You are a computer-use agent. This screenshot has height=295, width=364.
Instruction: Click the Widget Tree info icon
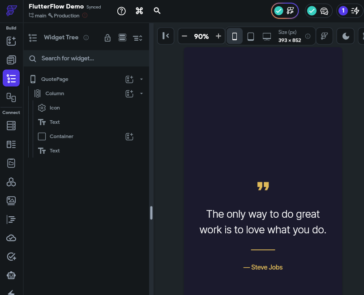tap(86, 38)
